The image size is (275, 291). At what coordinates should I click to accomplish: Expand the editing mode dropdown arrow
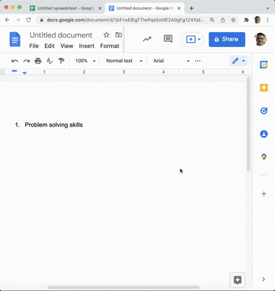tap(243, 61)
